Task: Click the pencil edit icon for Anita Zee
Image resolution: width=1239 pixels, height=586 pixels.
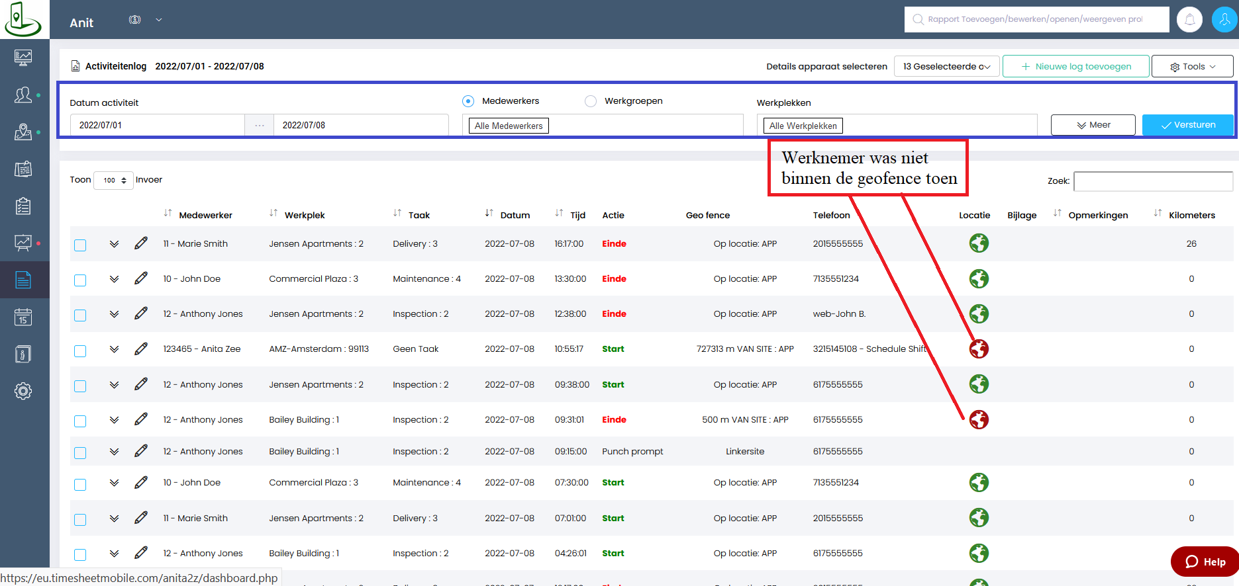Action: coord(141,349)
